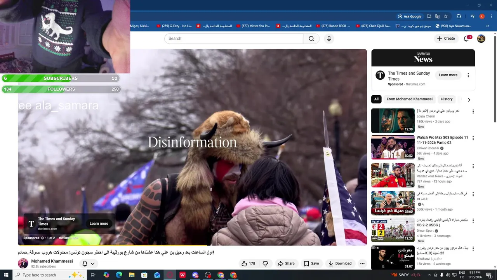Click the YouTube search magnifier button
This screenshot has height=280, width=497.
[311, 38]
